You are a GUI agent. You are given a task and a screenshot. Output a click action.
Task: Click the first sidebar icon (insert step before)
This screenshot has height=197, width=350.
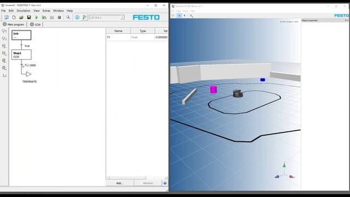[4, 32]
